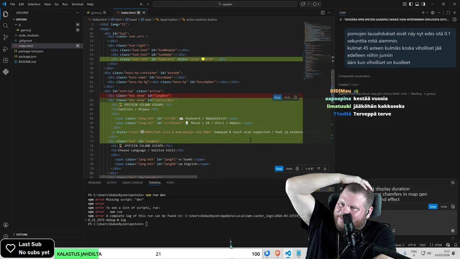
Task: Keep the inline change at line 64
Action: 277,97
